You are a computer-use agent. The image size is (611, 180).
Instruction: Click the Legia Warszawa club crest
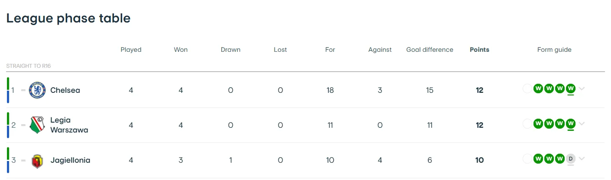coord(37,125)
